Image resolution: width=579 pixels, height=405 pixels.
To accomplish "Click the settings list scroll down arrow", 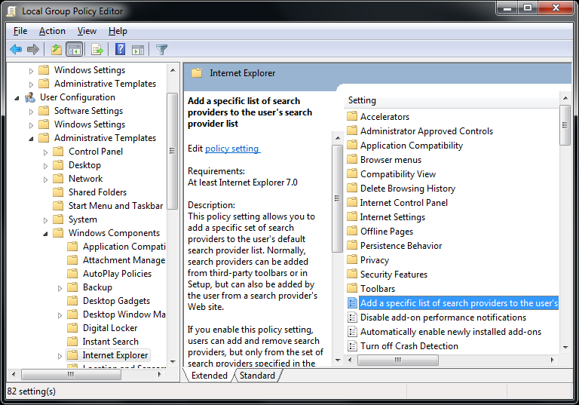I will [565, 348].
